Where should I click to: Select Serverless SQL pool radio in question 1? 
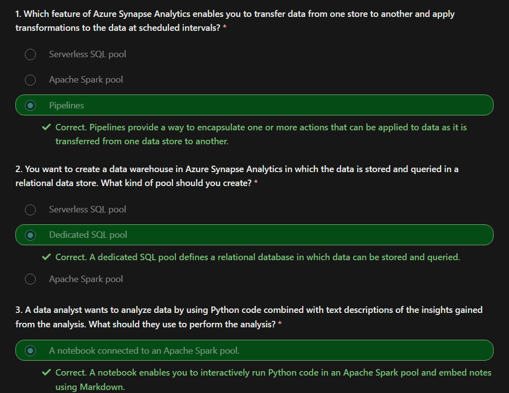30,54
